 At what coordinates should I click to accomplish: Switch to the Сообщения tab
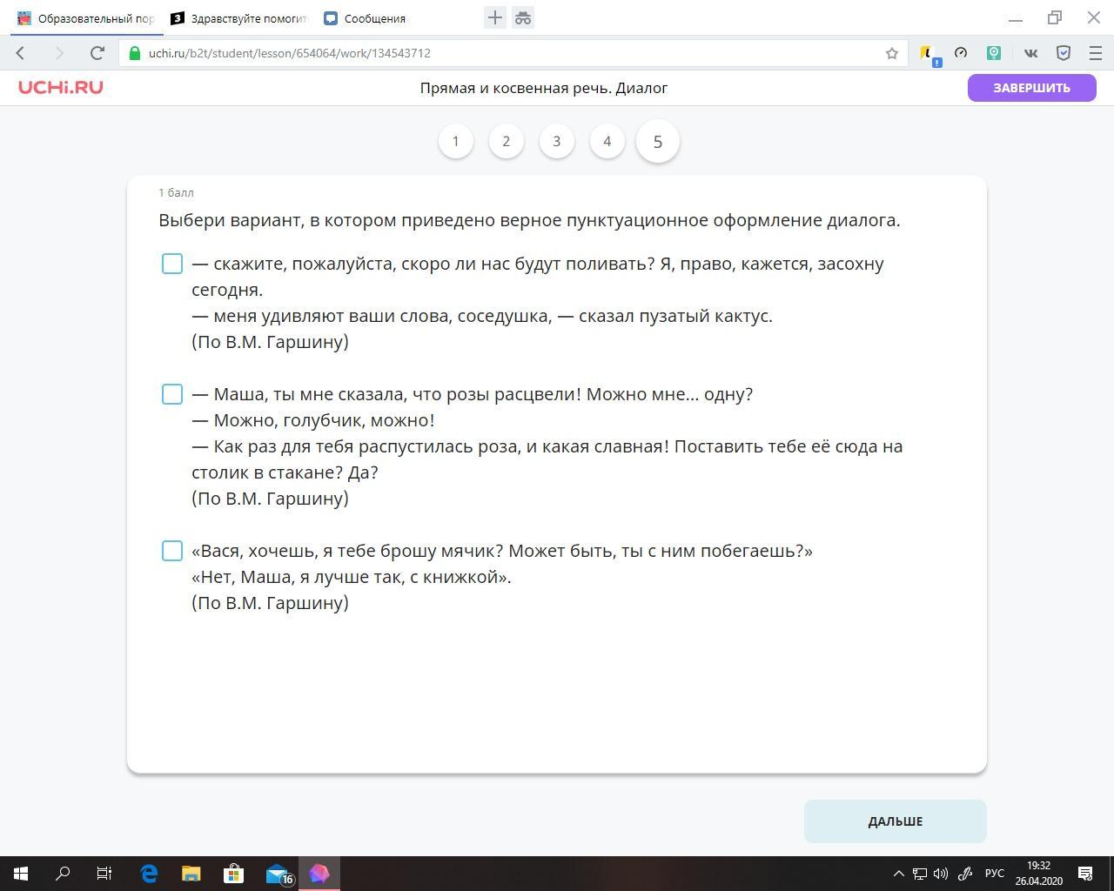coord(374,18)
